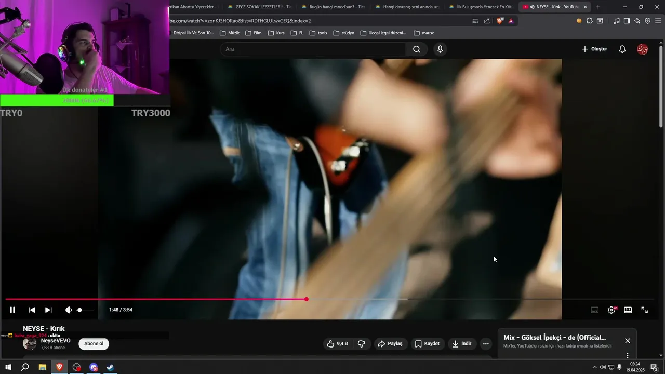Open Müzik bookmarks folder
The width and height of the screenshot is (665, 374).
pos(230,33)
